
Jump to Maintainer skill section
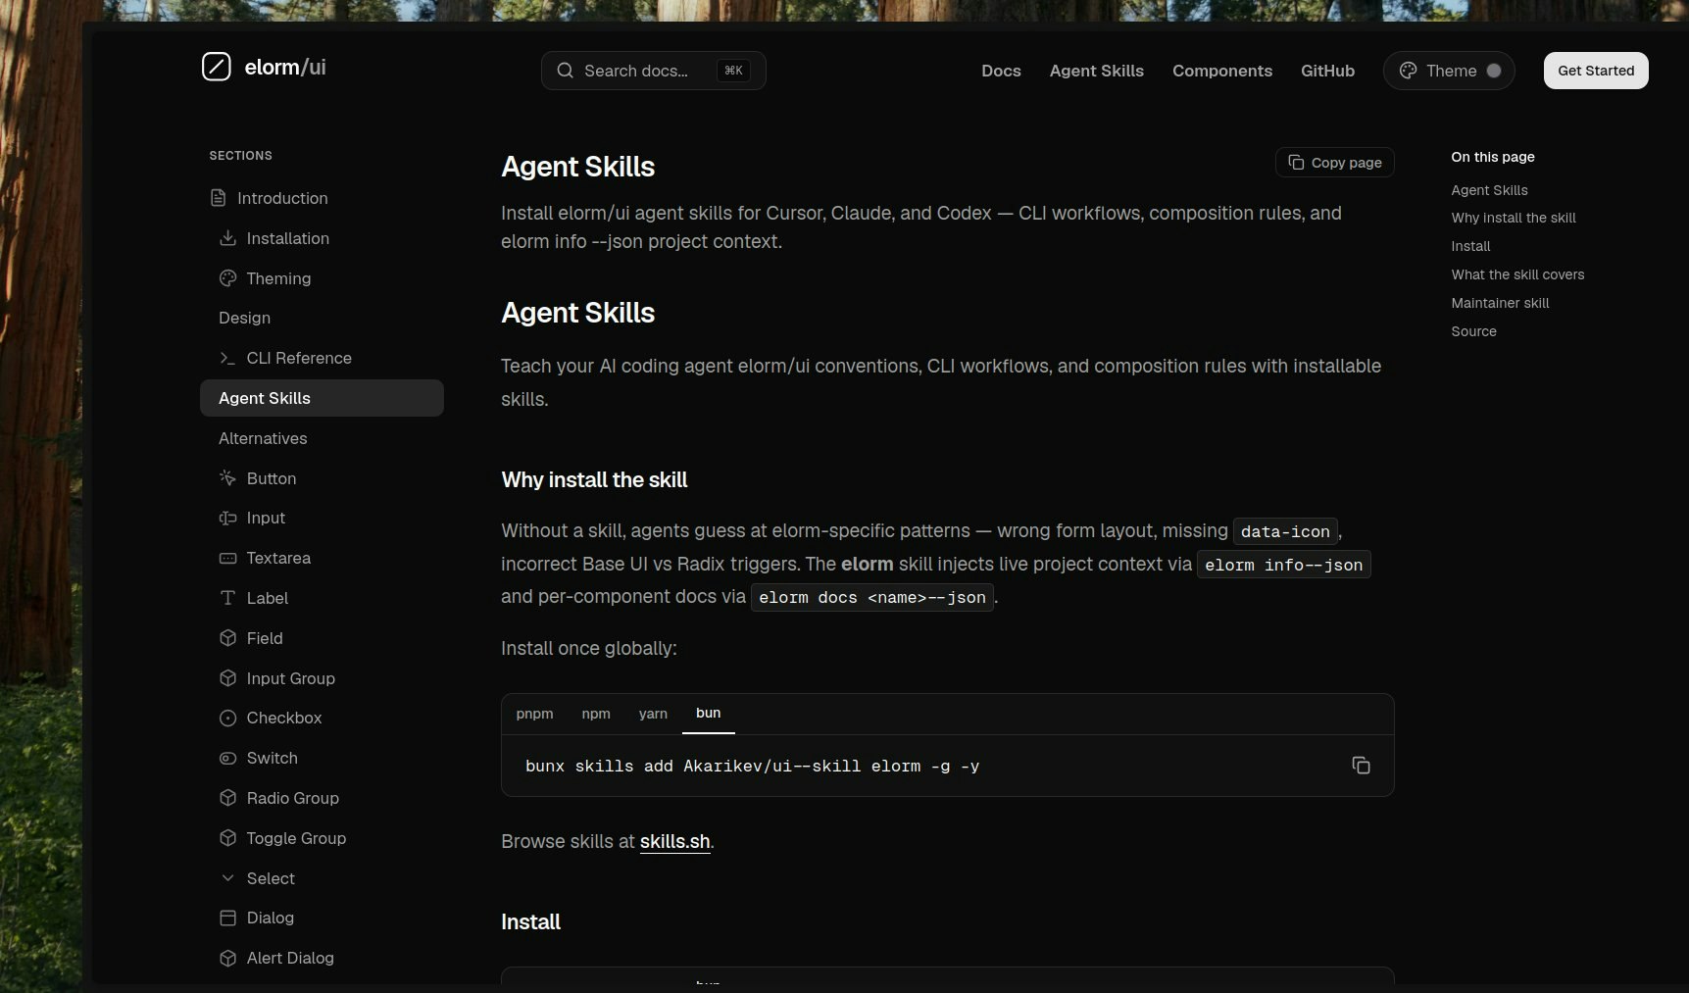tap(1500, 303)
